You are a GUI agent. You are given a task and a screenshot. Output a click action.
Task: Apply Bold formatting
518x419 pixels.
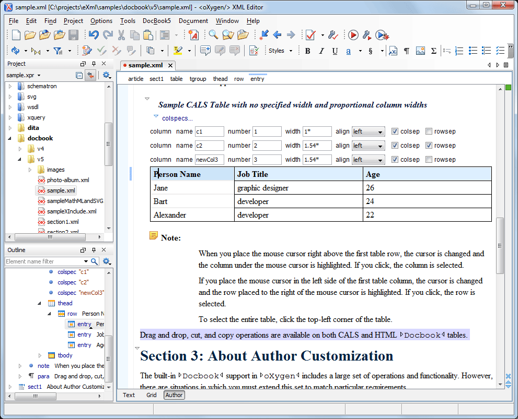tap(307, 51)
